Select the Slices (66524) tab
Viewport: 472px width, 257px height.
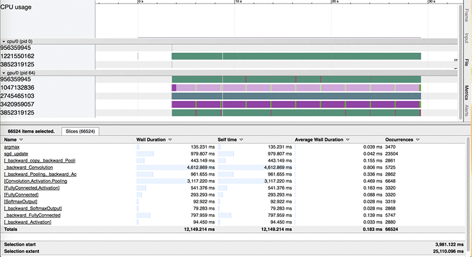coord(80,131)
